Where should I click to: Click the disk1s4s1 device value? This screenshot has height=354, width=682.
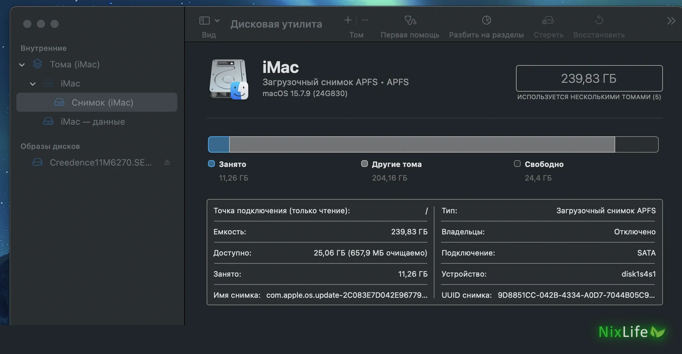pos(639,274)
